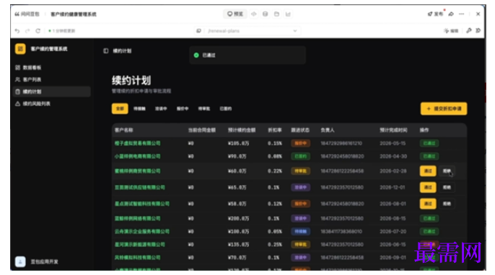Select the 全部 filter tab
The image size is (495, 275).
120,109
